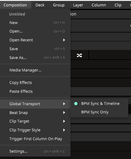This screenshot has height=159, width=131.
Task: Select Open... menu entry
Action: tap(35, 31)
